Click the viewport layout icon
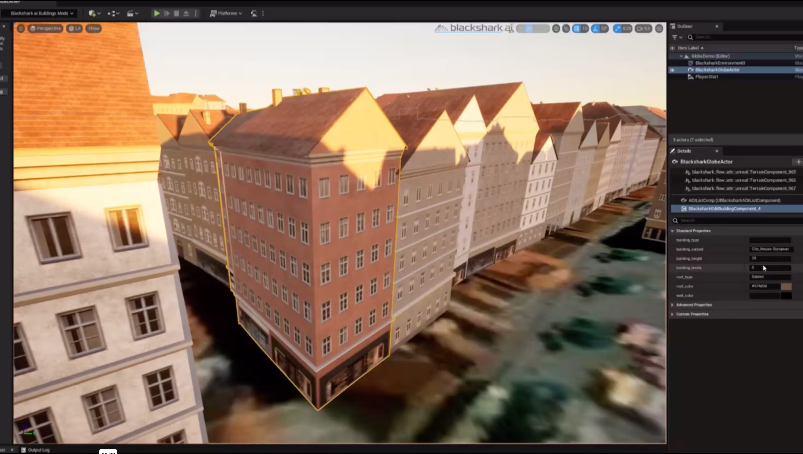 (x=659, y=29)
